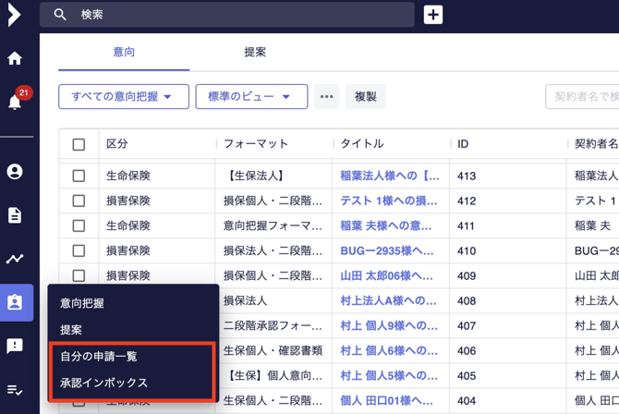Open the documents sidebar icon
The image size is (619, 414).
point(15,215)
